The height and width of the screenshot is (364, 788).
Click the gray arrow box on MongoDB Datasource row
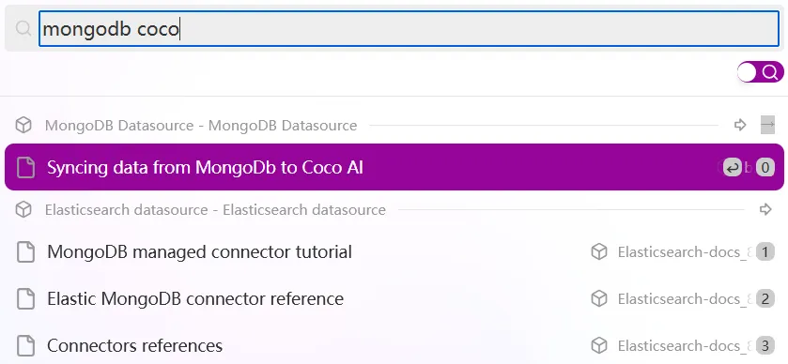click(767, 125)
